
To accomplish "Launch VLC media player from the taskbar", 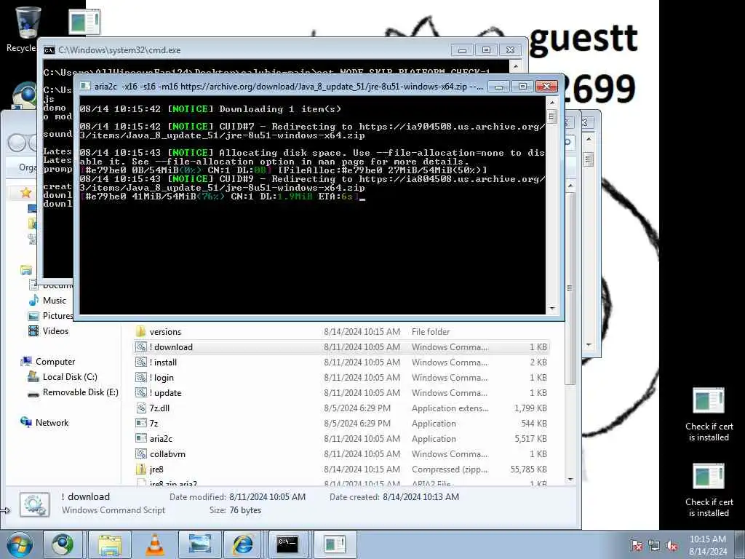I will (x=154, y=544).
